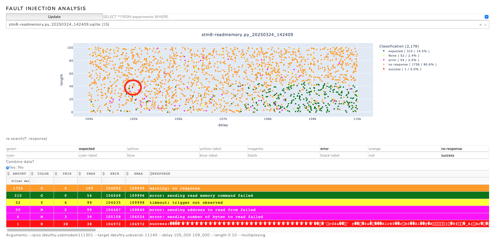Toggle 'error' series in chart legend
The width and height of the screenshot is (498, 242).
pos(401,60)
